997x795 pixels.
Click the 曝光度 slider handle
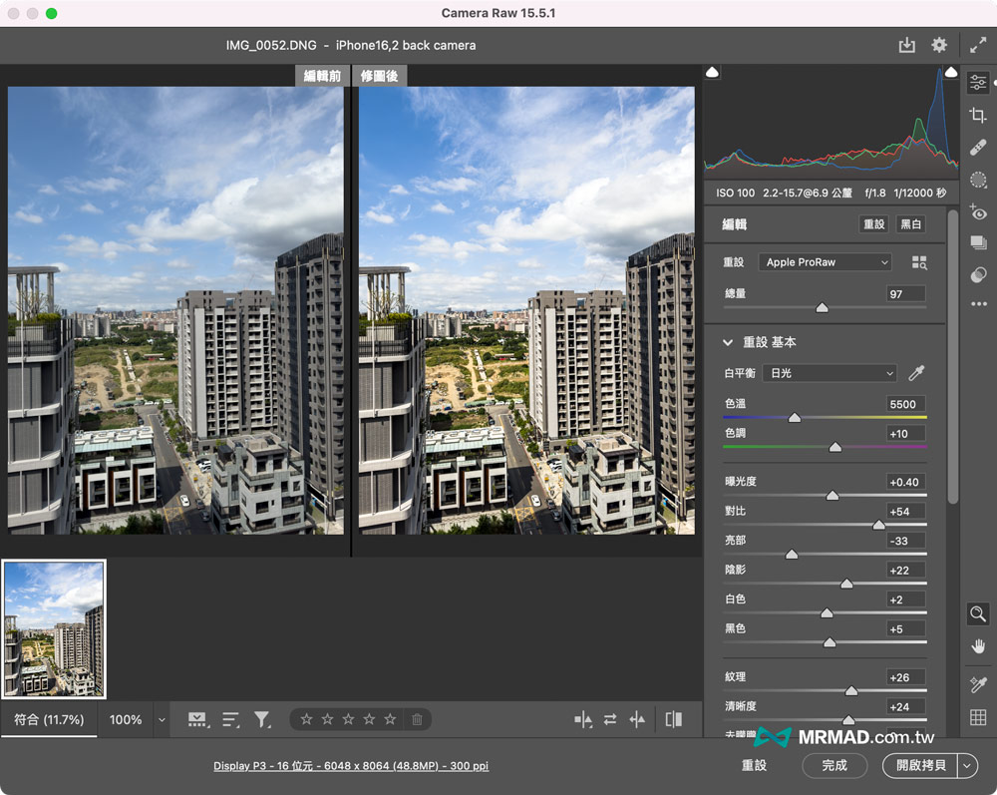tap(832, 496)
